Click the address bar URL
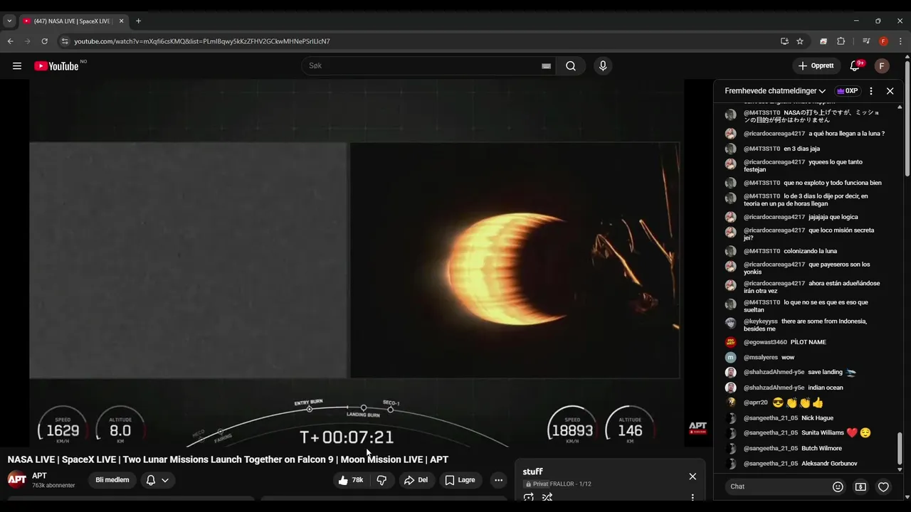 coord(201,41)
